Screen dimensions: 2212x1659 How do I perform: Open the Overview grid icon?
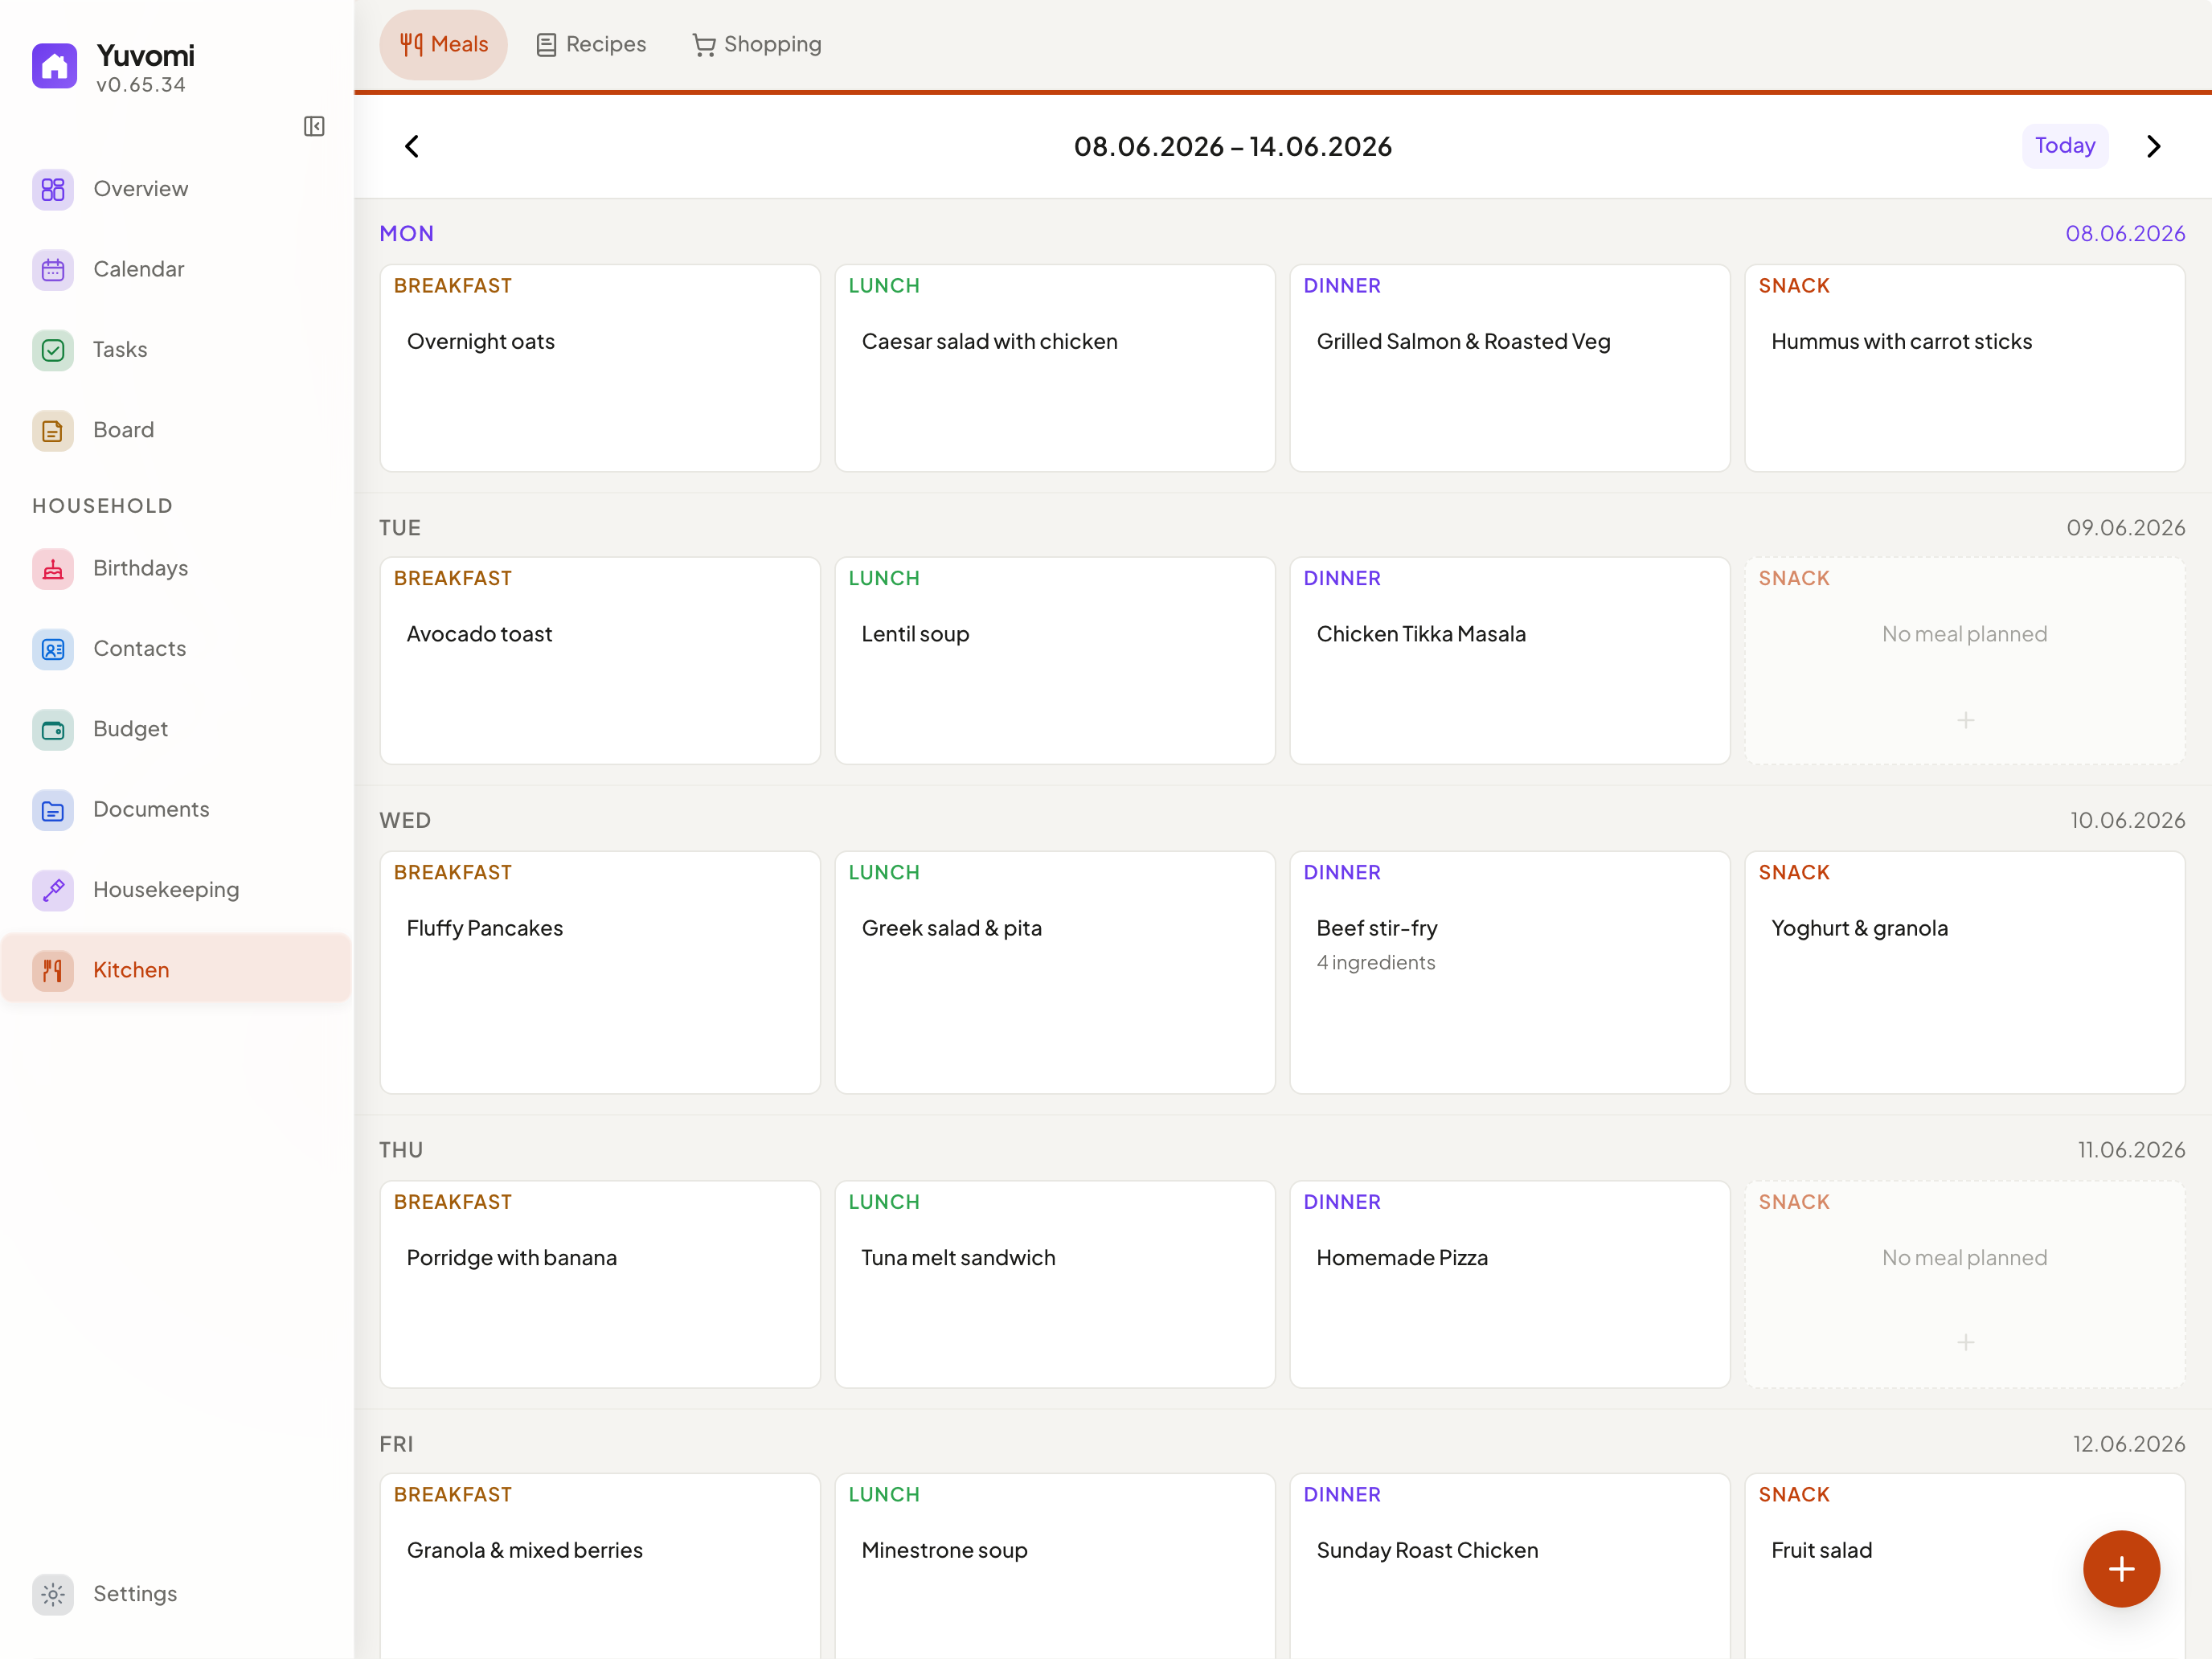53,189
